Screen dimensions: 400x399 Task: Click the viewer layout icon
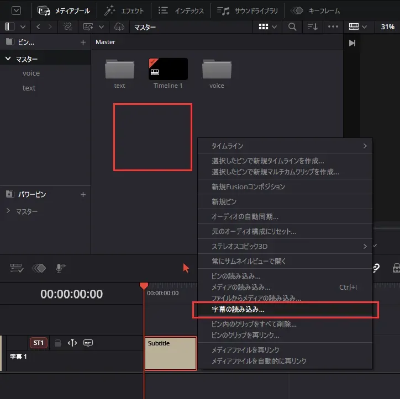coord(354,26)
